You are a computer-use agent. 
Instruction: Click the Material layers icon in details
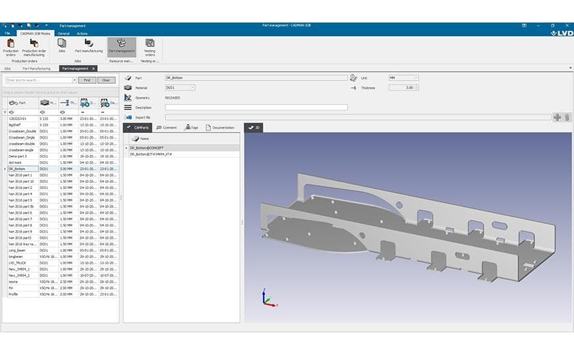128,88
